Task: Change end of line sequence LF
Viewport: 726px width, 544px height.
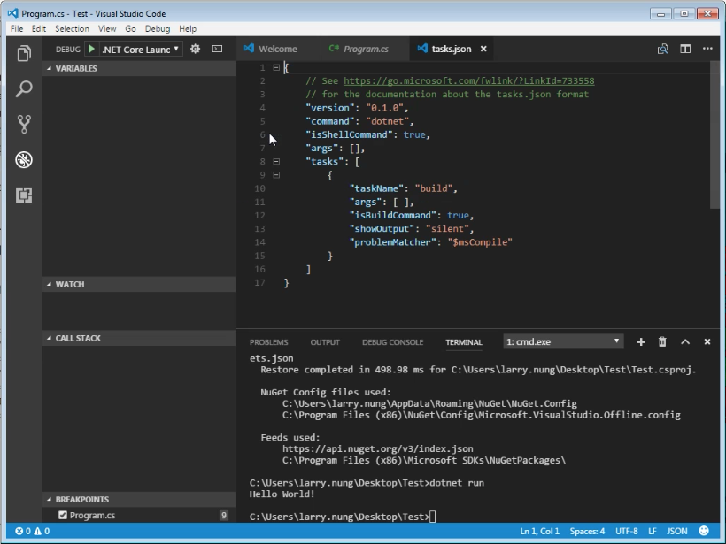Action: click(x=653, y=531)
